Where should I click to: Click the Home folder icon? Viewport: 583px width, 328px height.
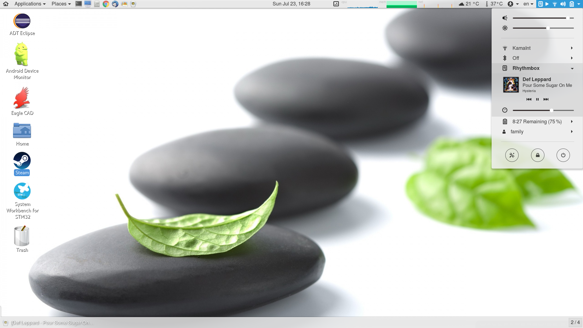pos(22,130)
